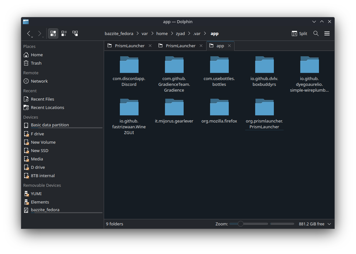Click the free space usage bar

click(282, 224)
